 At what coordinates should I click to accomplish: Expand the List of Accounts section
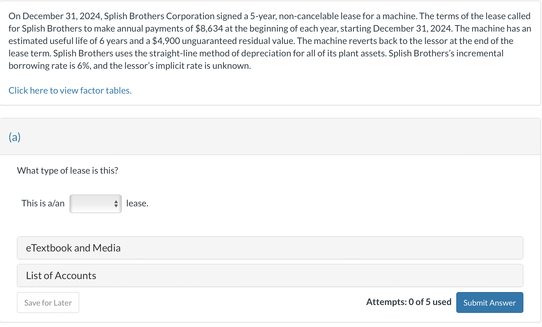[x=61, y=275]
